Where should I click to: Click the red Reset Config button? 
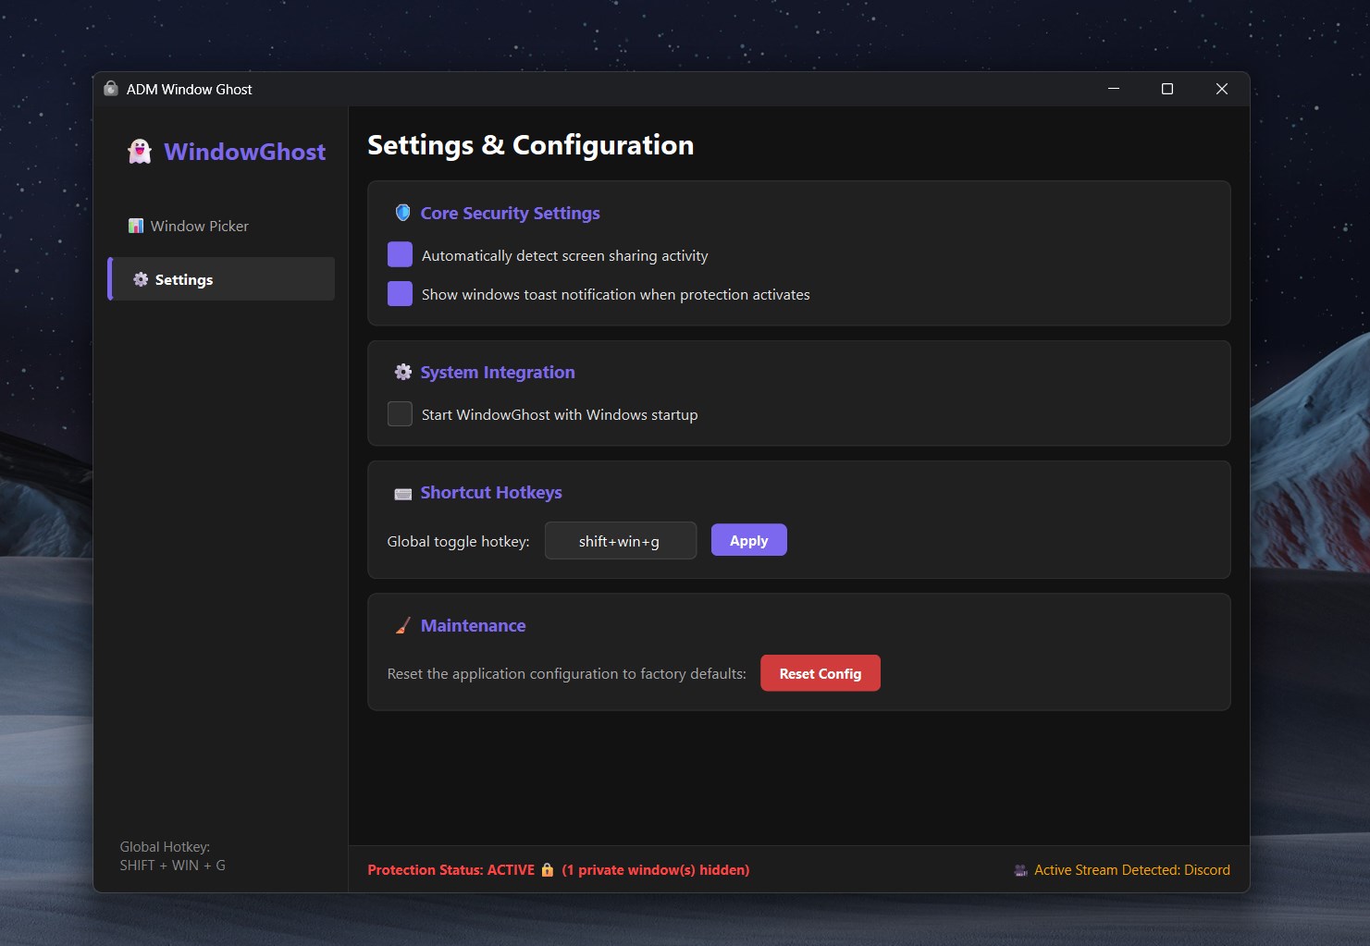click(x=821, y=673)
